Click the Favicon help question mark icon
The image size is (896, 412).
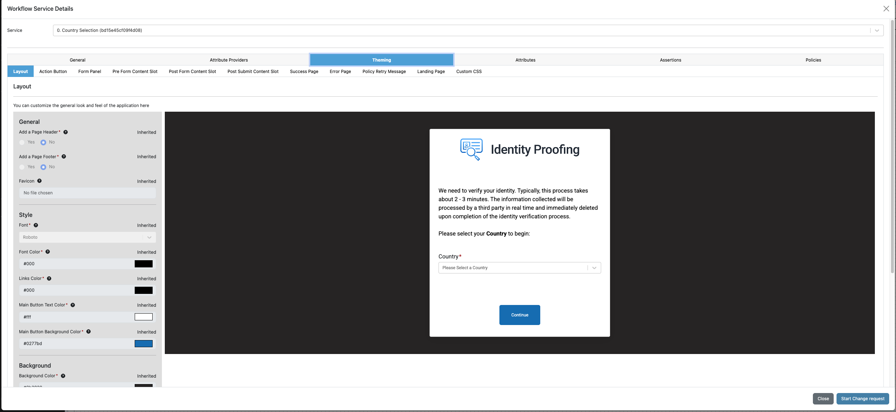click(x=39, y=181)
